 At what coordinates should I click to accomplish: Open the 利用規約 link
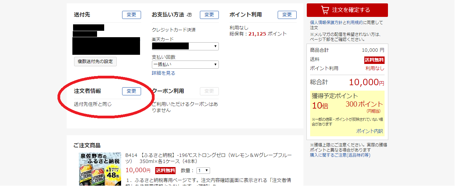click(354, 23)
